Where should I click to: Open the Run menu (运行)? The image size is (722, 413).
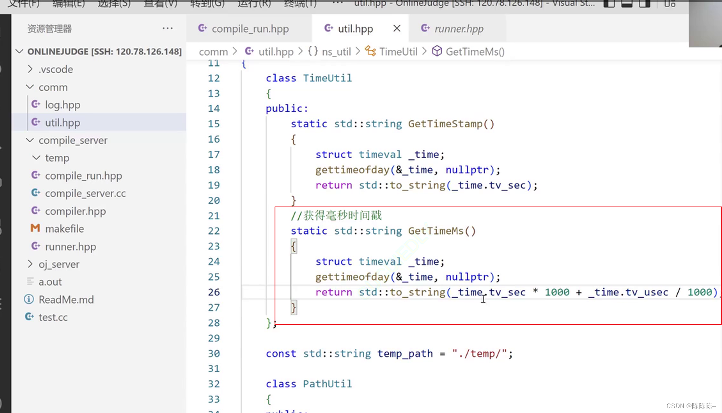[x=254, y=4]
